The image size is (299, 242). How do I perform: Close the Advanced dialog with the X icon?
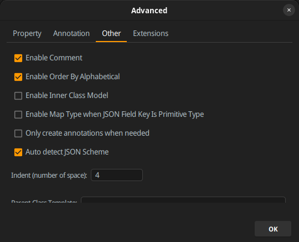click(289, 10)
